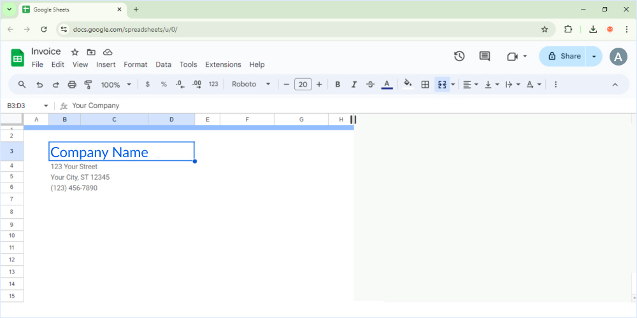Open the 100% zoom dropdown
Image resolution: width=637 pixels, height=318 pixels.
click(x=116, y=85)
